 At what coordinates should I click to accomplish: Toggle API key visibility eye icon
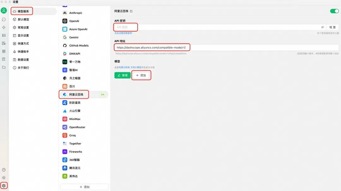point(322,27)
